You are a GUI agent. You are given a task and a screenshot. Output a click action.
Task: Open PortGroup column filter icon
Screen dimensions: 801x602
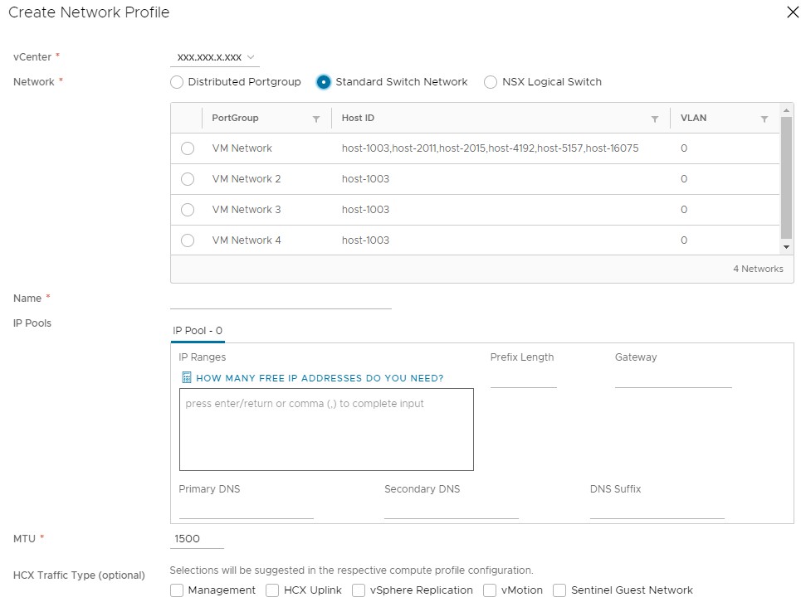(x=316, y=119)
